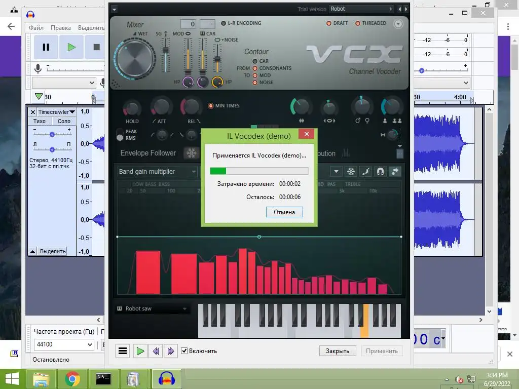Screen dimensions: 519x389
Task: Click the browser back arrow behind Audacity
Action: click(11, 26)
